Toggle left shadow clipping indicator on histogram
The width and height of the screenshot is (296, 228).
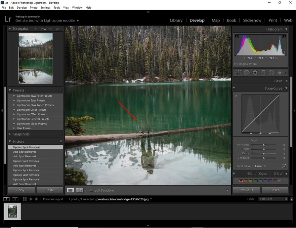(x=237, y=35)
